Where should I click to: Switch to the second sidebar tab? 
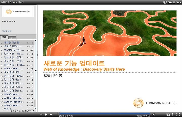click(12, 37)
